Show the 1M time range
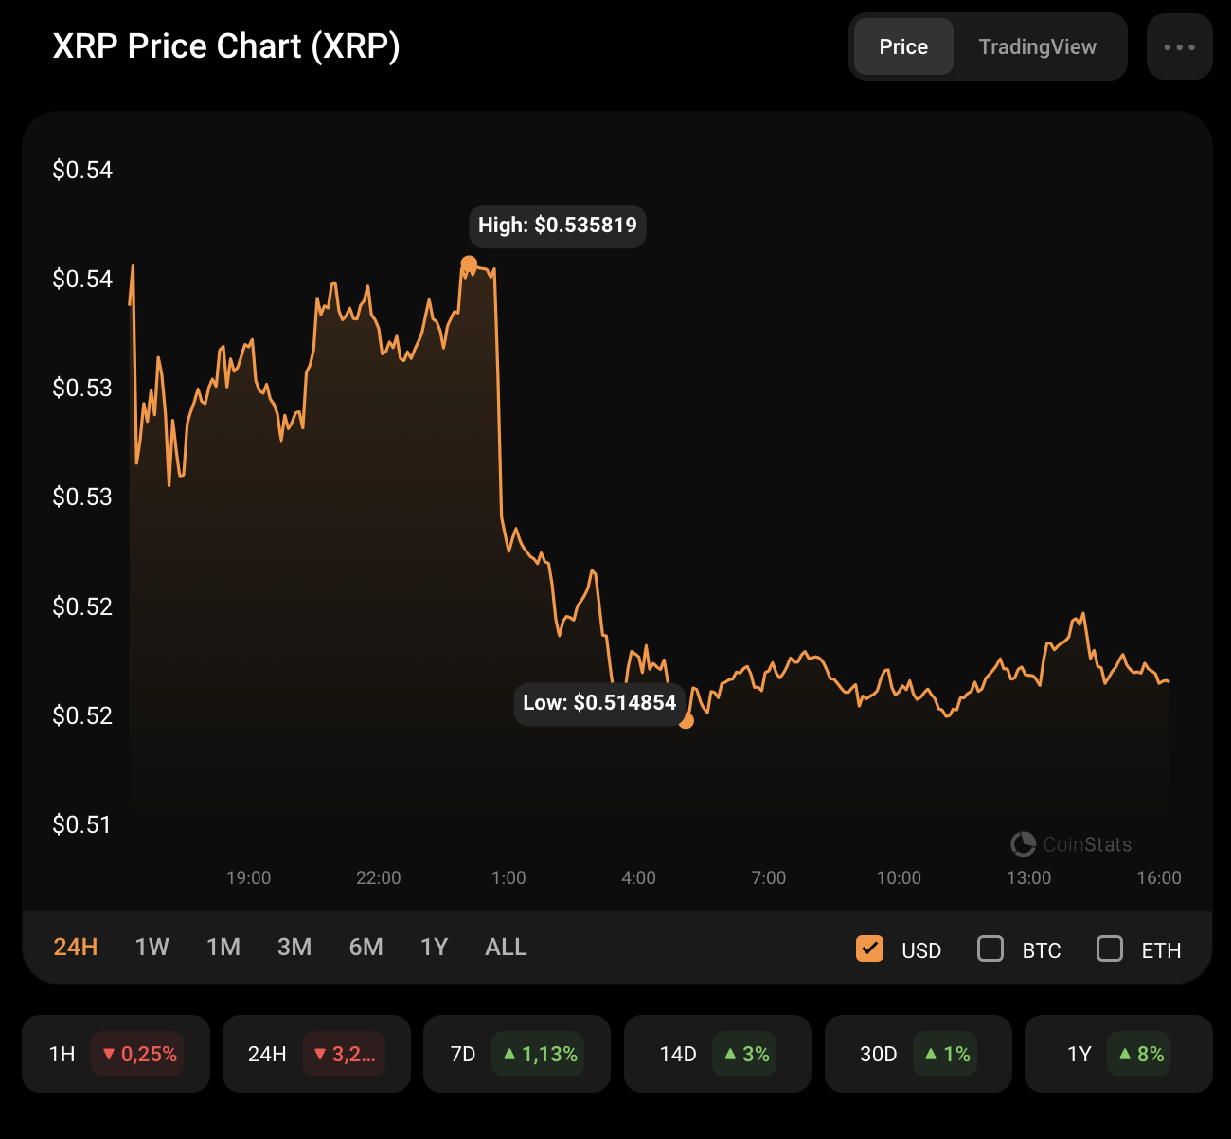The height and width of the screenshot is (1139, 1231). tap(223, 947)
